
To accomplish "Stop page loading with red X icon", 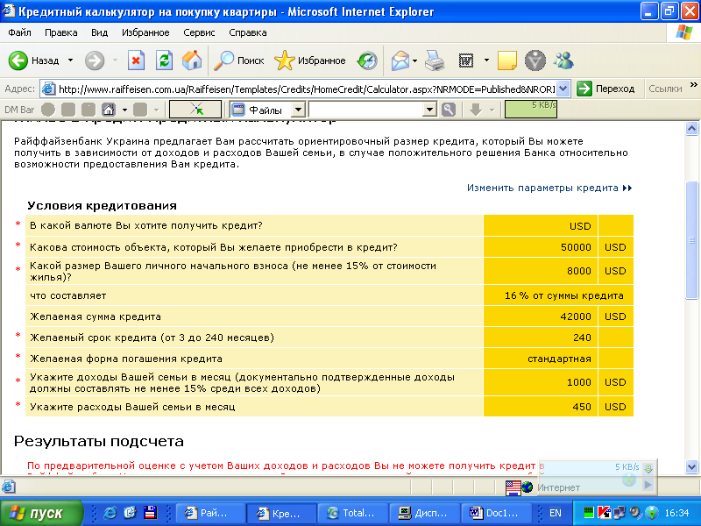I will pos(137,60).
